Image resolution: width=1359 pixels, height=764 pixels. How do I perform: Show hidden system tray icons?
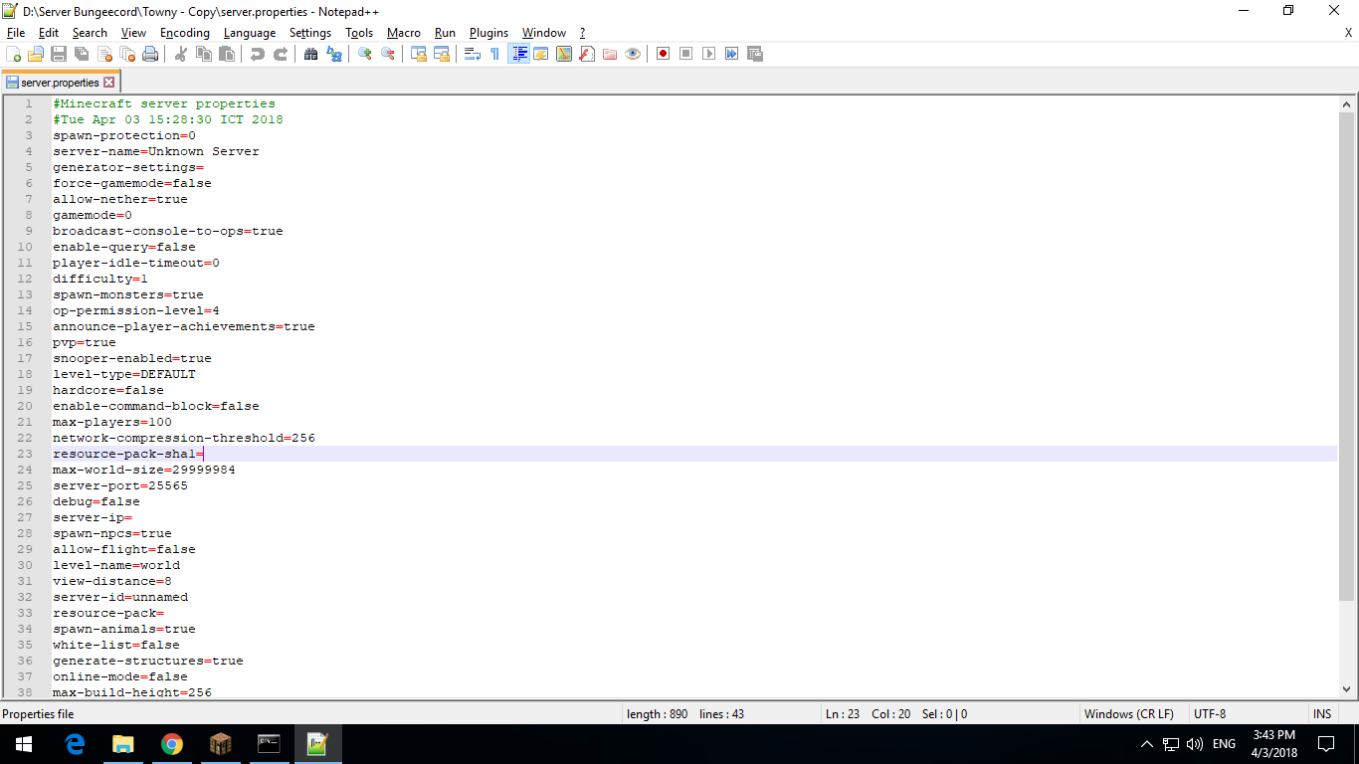tap(1146, 744)
